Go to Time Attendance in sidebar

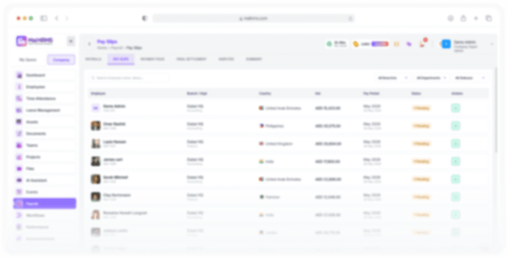(45, 99)
